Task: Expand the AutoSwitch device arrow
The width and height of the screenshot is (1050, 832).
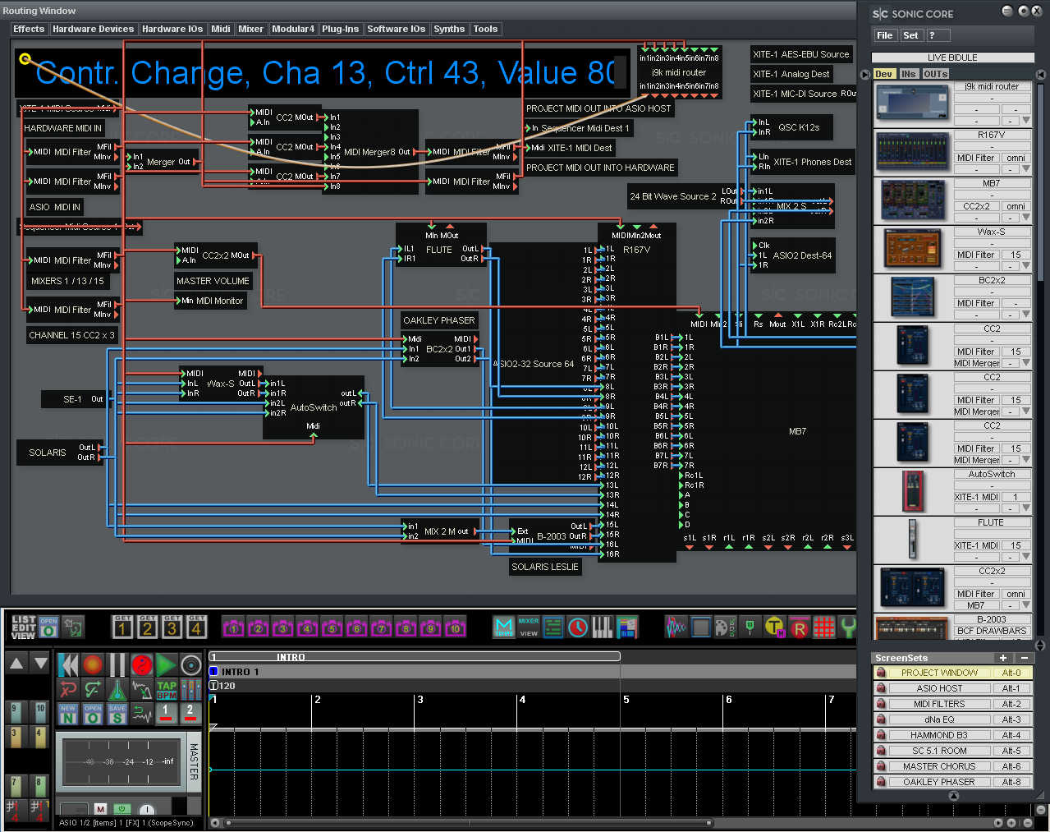Action: point(1025,508)
